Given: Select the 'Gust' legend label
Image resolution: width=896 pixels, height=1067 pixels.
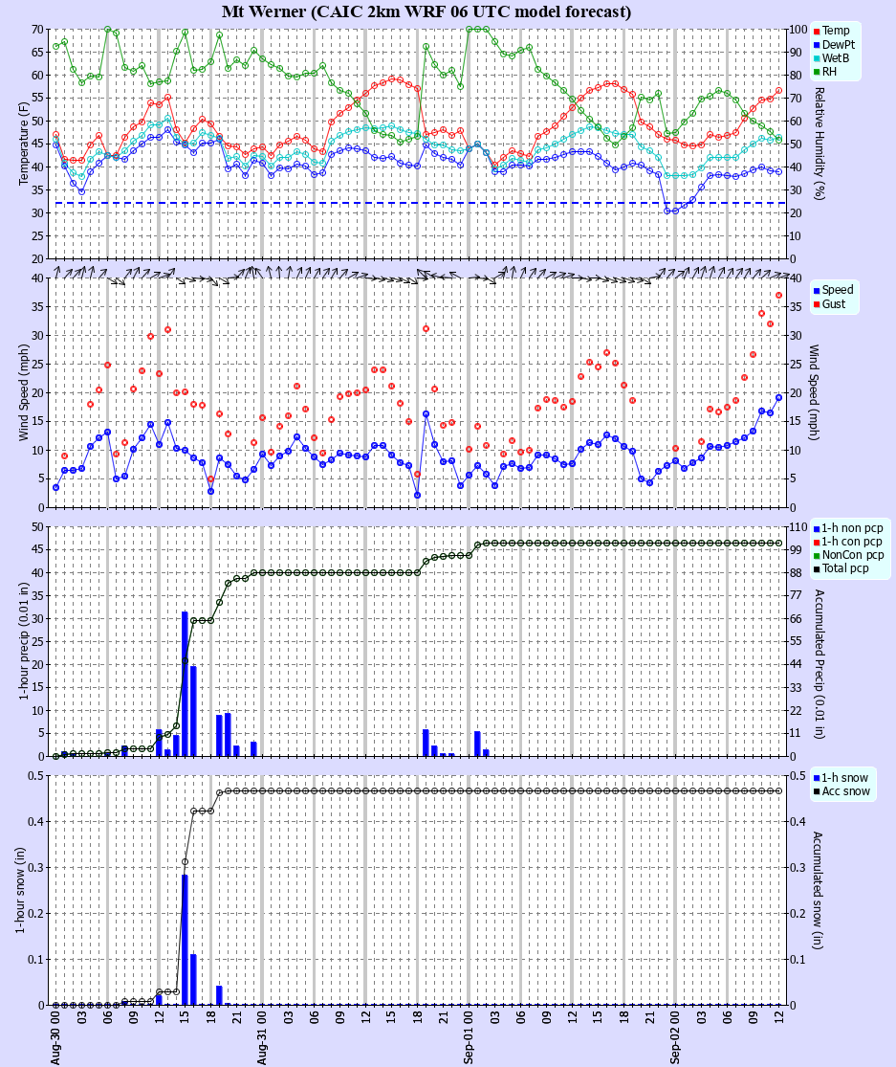Looking at the screenshot, I should (x=834, y=303).
